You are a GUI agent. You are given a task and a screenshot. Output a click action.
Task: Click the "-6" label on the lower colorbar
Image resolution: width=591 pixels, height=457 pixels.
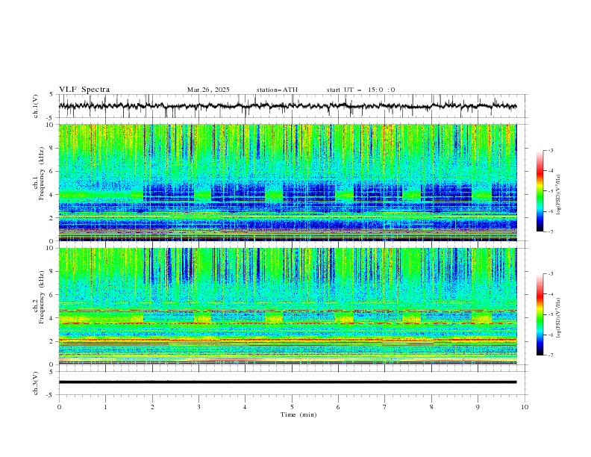pos(550,335)
